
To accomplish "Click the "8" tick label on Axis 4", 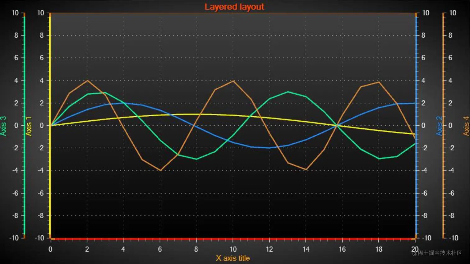I will 450,35.
